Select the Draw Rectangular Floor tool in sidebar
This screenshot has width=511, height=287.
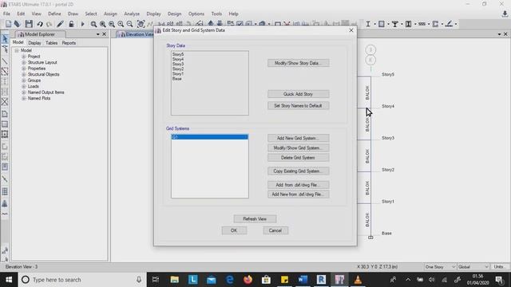[x=5, y=124]
